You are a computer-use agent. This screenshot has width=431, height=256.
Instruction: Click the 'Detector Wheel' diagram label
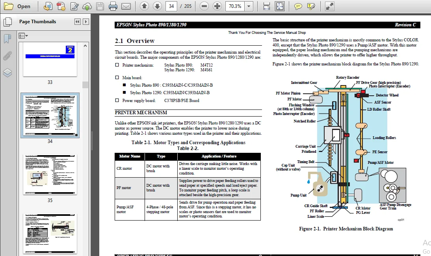coord(387,95)
